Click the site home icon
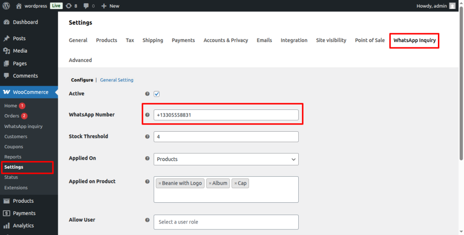Screen dimensions: 464x235 (19, 6)
